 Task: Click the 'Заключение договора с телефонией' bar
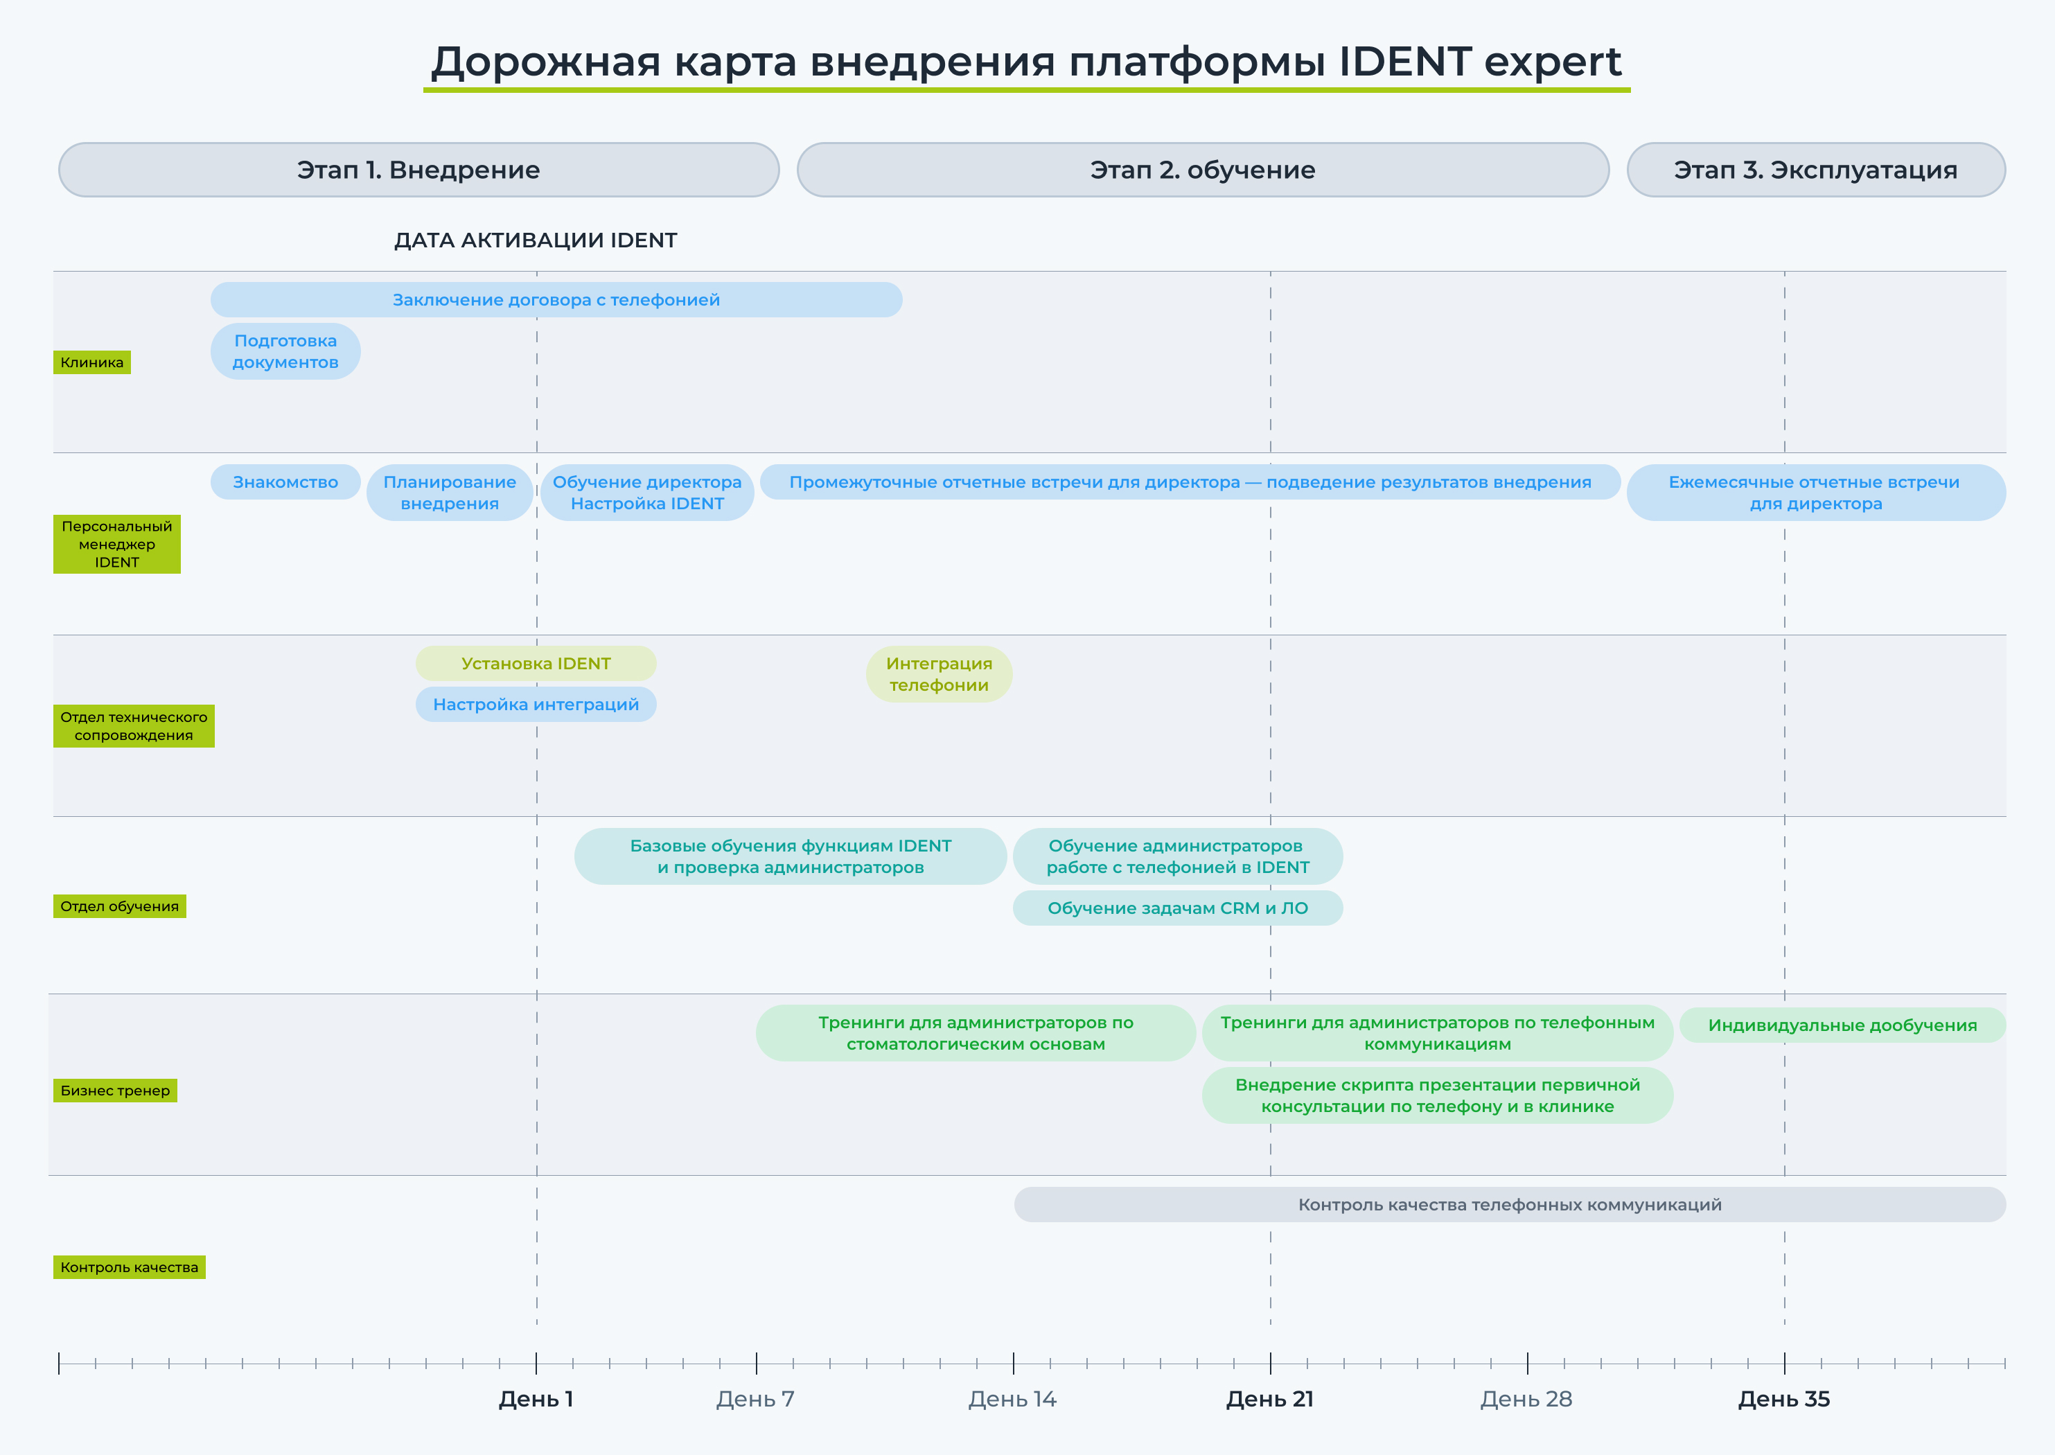[556, 299]
